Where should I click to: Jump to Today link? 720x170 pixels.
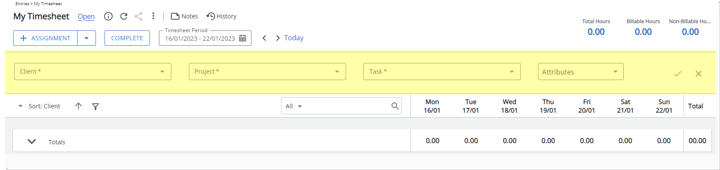[294, 38]
